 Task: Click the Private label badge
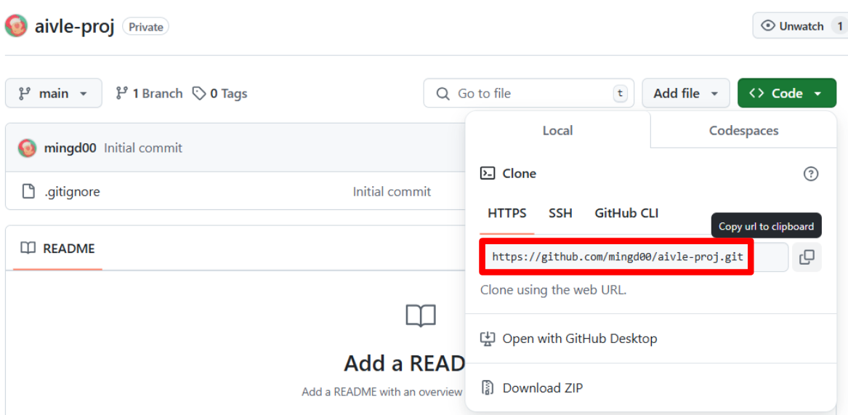pos(145,26)
